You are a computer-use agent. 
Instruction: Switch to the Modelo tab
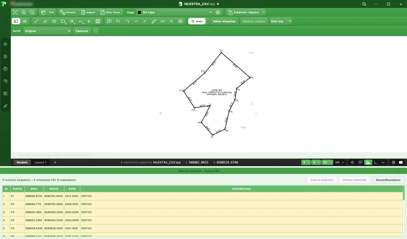click(x=22, y=162)
